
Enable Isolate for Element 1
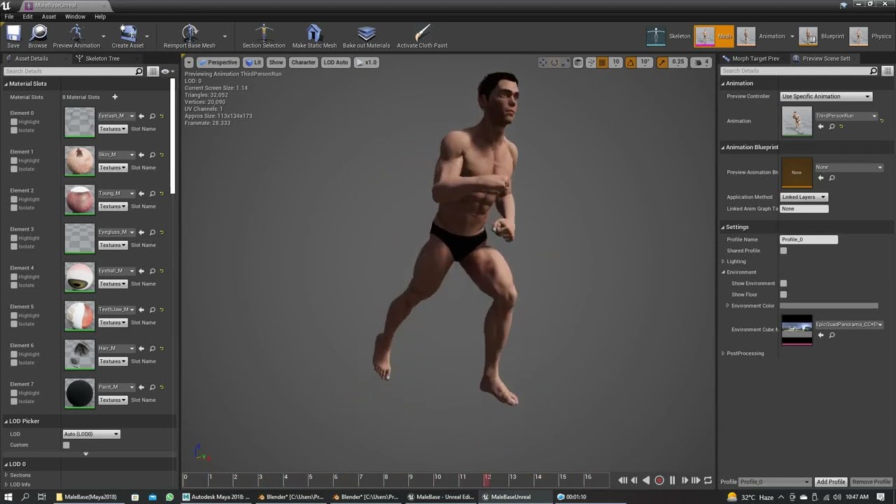pyautogui.click(x=14, y=169)
